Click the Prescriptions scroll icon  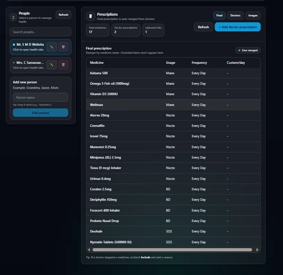coord(91,16)
